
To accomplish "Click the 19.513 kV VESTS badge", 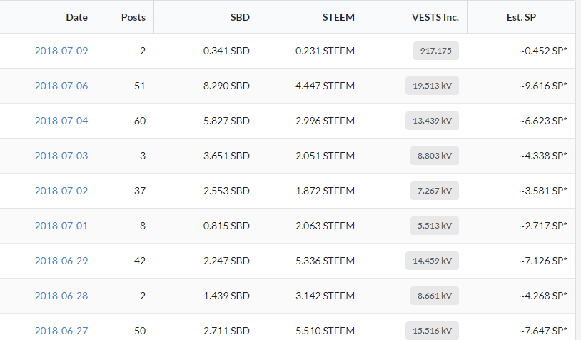I will tap(432, 86).
